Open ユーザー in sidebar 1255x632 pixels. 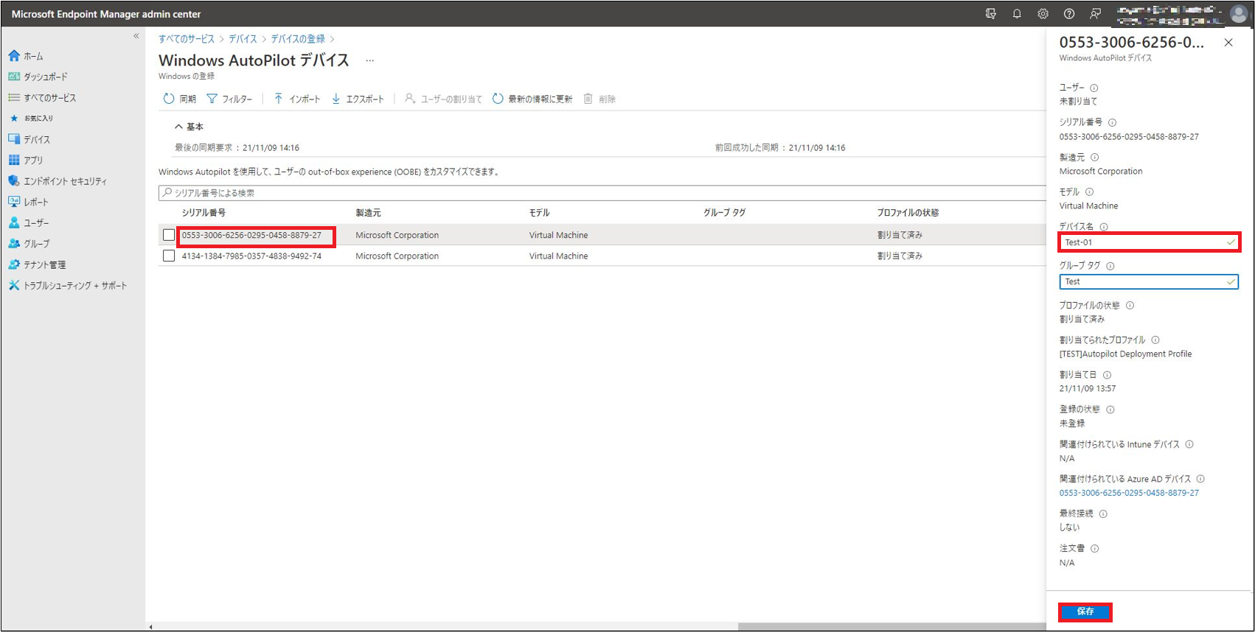28,222
